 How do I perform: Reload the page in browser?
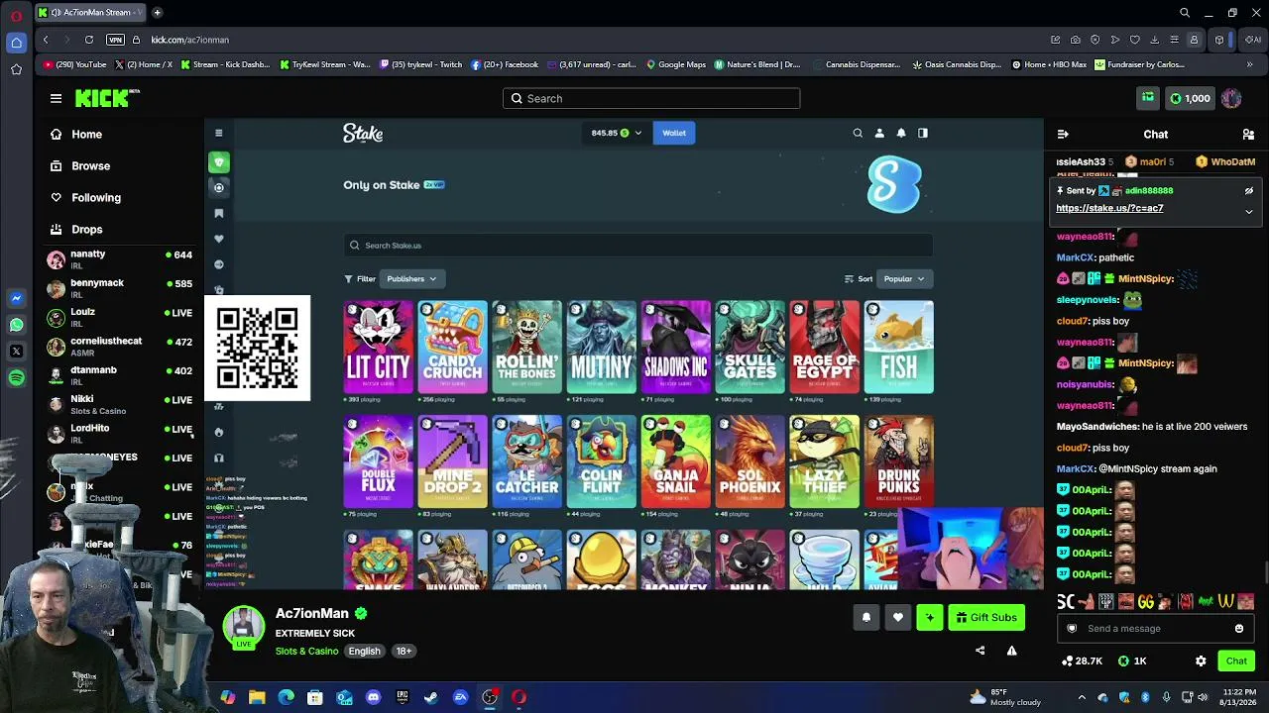click(x=89, y=40)
